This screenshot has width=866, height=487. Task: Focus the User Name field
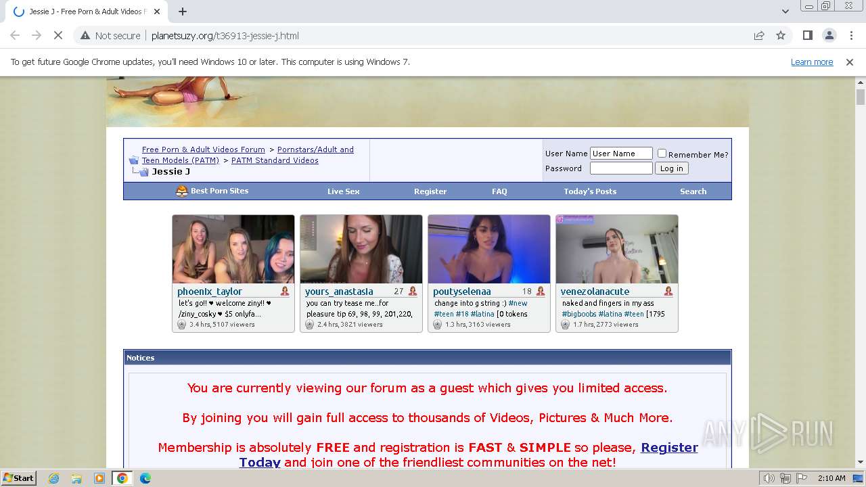(x=621, y=154)
